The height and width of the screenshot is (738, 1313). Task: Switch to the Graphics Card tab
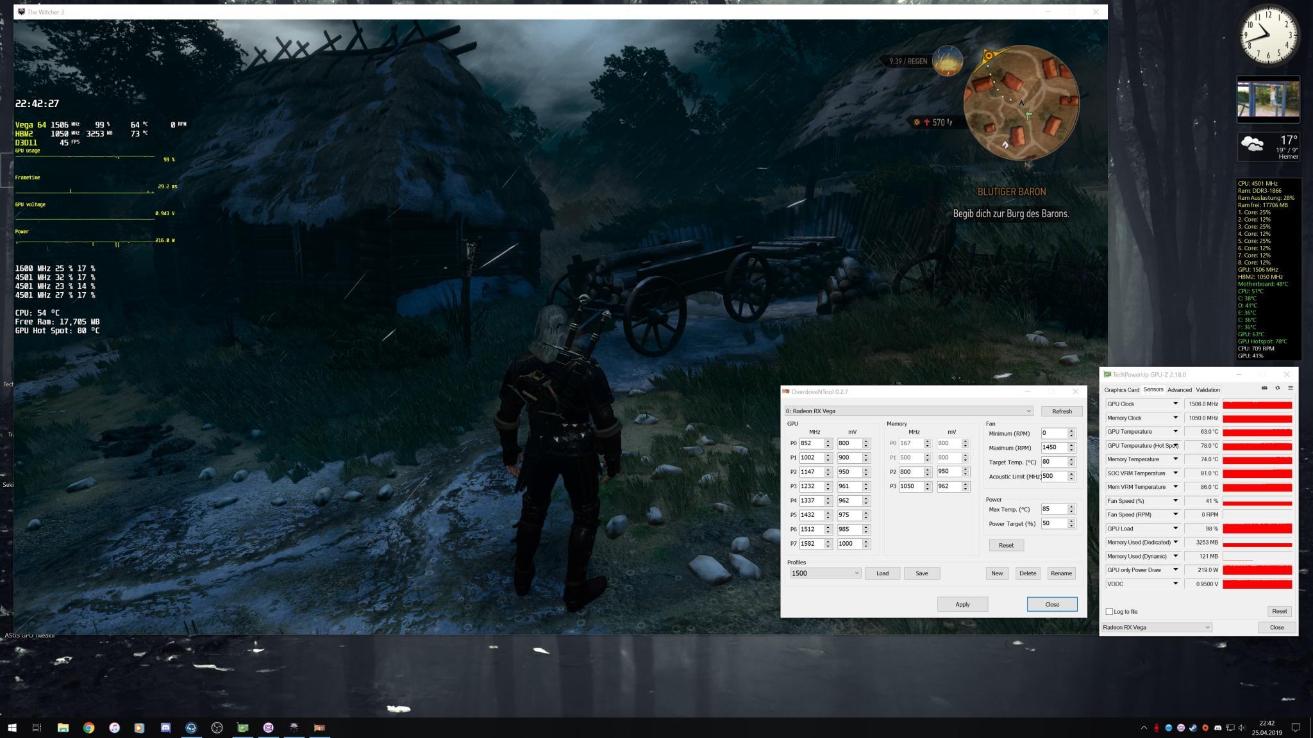pyautogui.click(x=1121, y=390)
